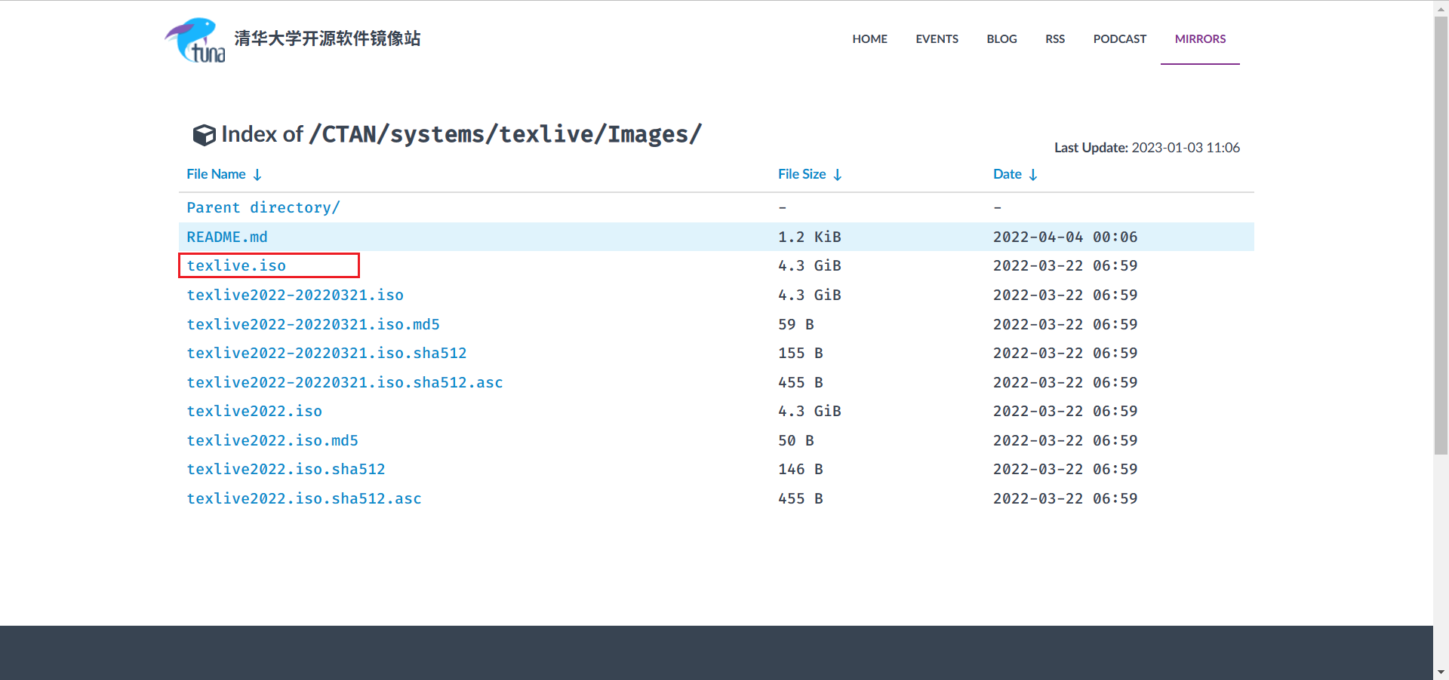
Task: Go to Parent directory/
Action: (263, 207)
